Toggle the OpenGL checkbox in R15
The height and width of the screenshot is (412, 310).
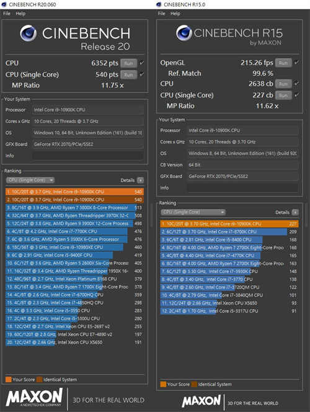(x=296, y=63)
